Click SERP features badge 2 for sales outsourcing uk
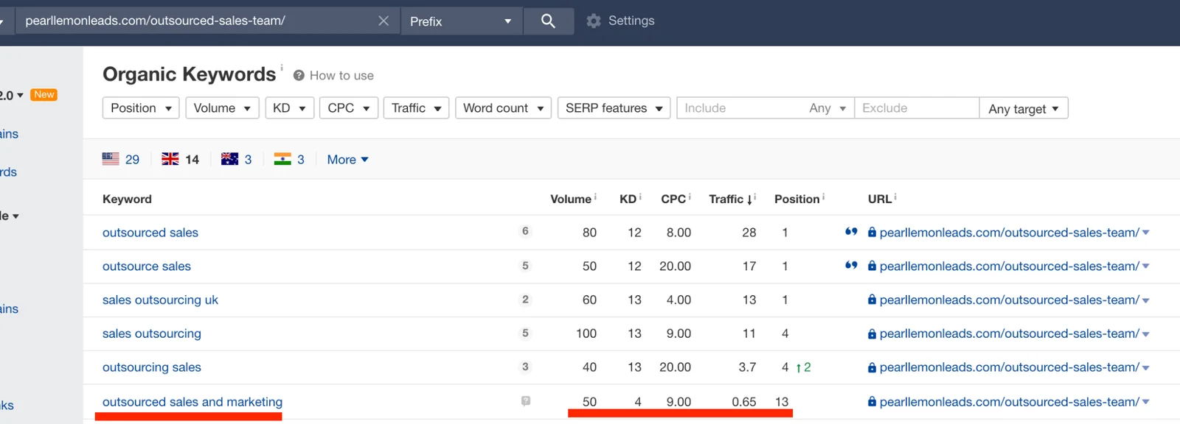 click(525, 300)
